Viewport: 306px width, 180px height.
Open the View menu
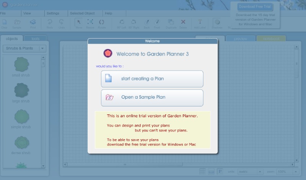click(27, 13)
